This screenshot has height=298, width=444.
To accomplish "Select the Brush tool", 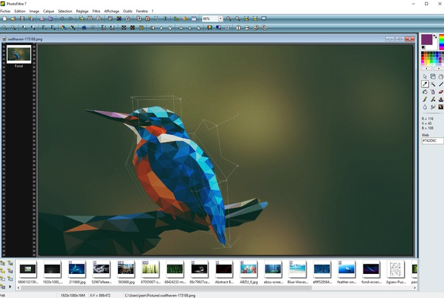I will coord(425,99).
